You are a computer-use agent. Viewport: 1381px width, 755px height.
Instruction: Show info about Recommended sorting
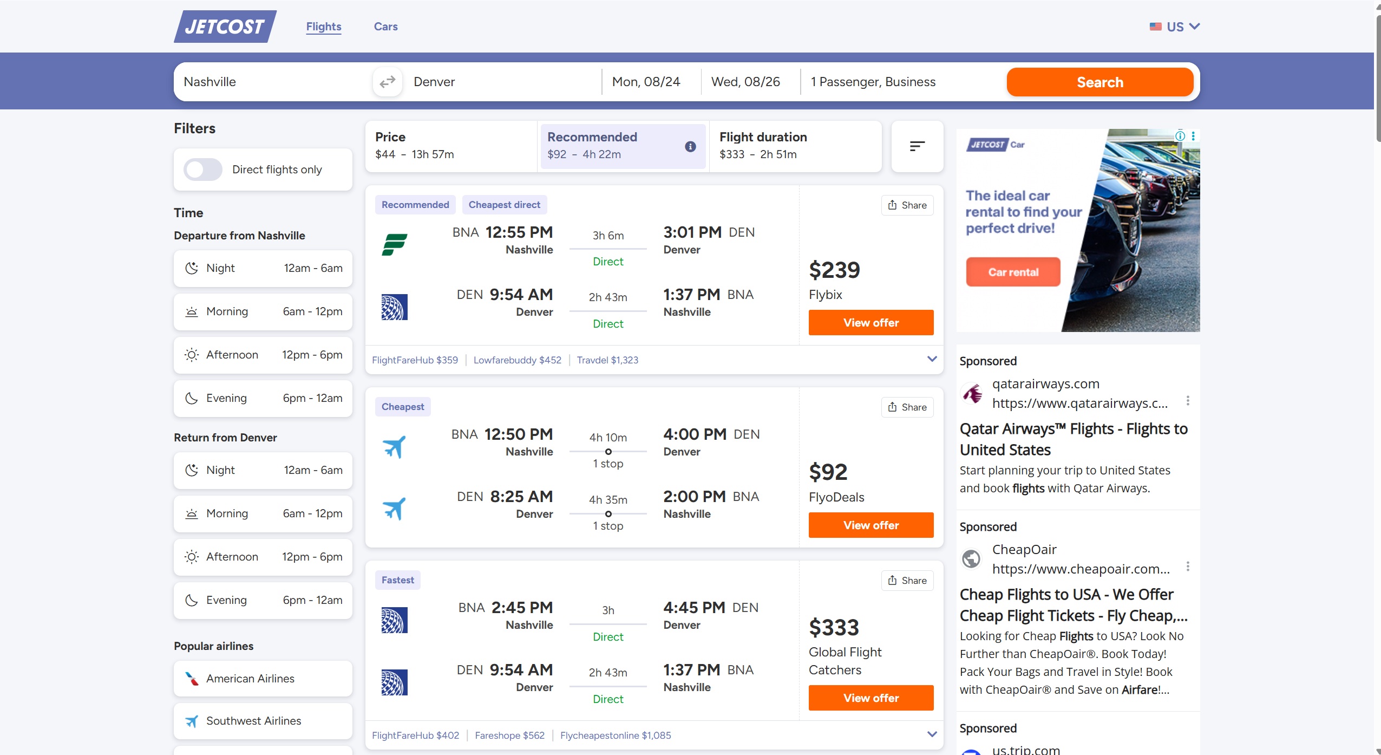tap(690, 146)
